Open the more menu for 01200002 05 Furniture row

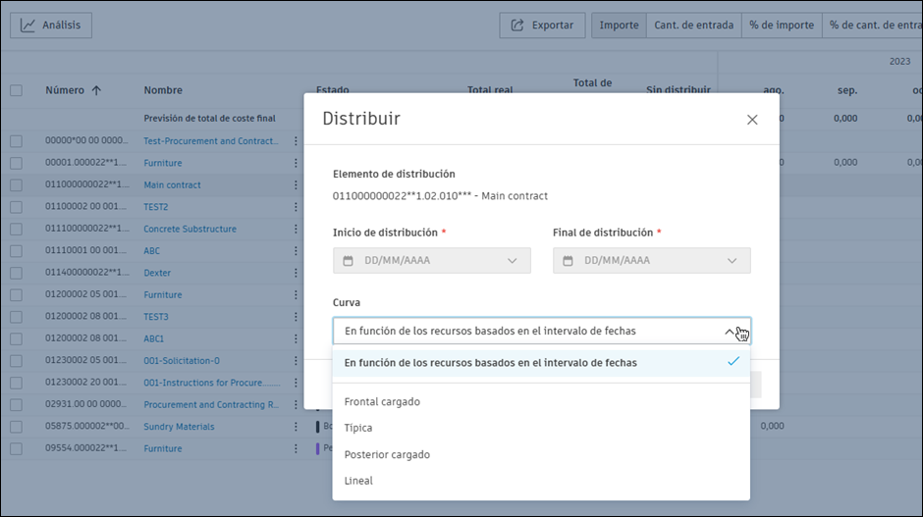(x=296, y=294)
